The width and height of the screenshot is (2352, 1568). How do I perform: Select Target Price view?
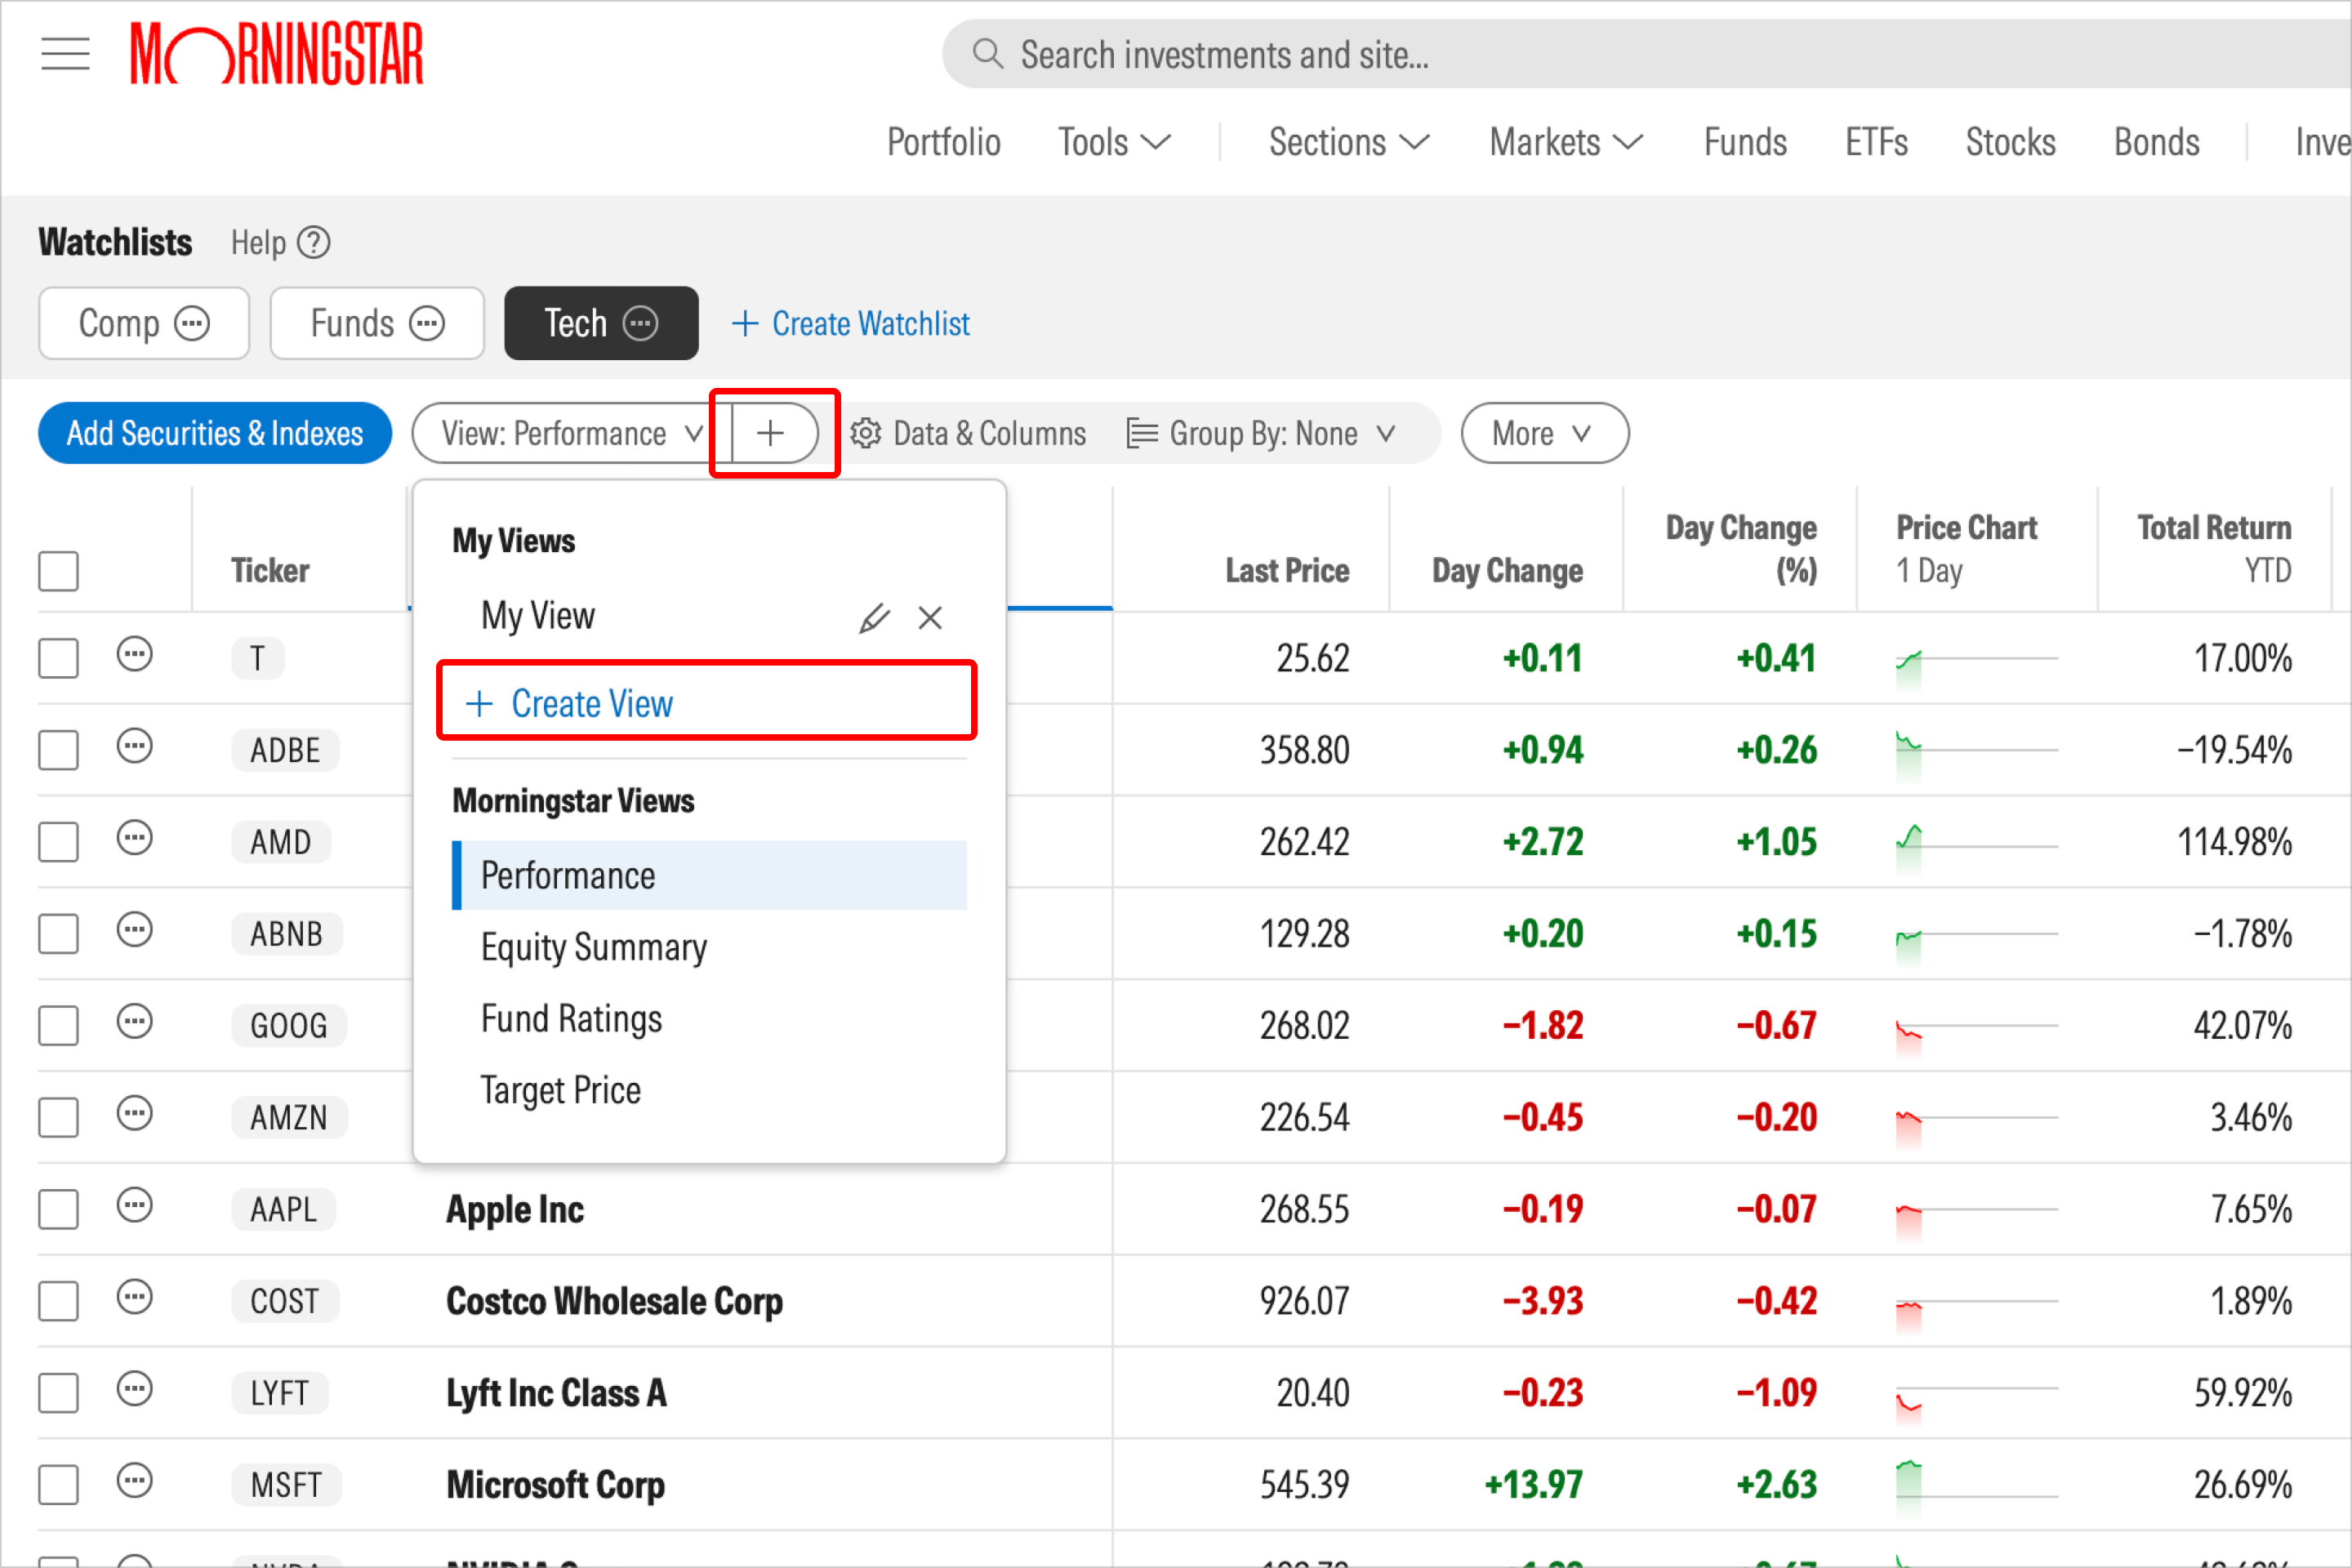[709, 1091]
